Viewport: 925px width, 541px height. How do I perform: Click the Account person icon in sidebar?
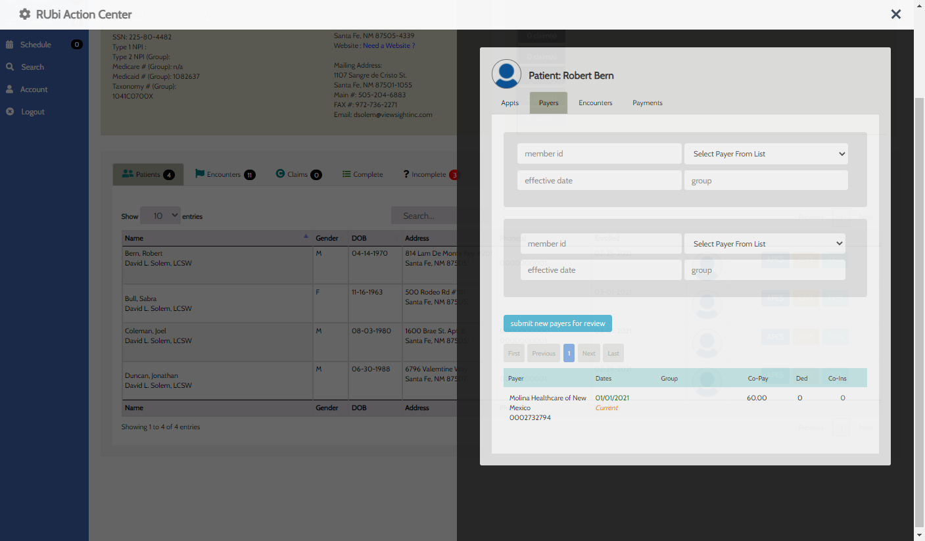[10, 89]
